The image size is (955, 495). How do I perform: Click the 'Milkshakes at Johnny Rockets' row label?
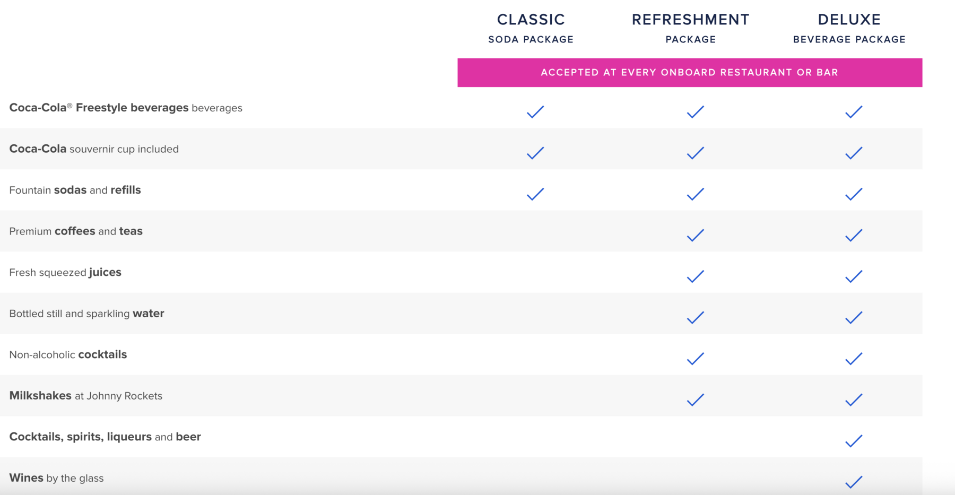[86, 396]
